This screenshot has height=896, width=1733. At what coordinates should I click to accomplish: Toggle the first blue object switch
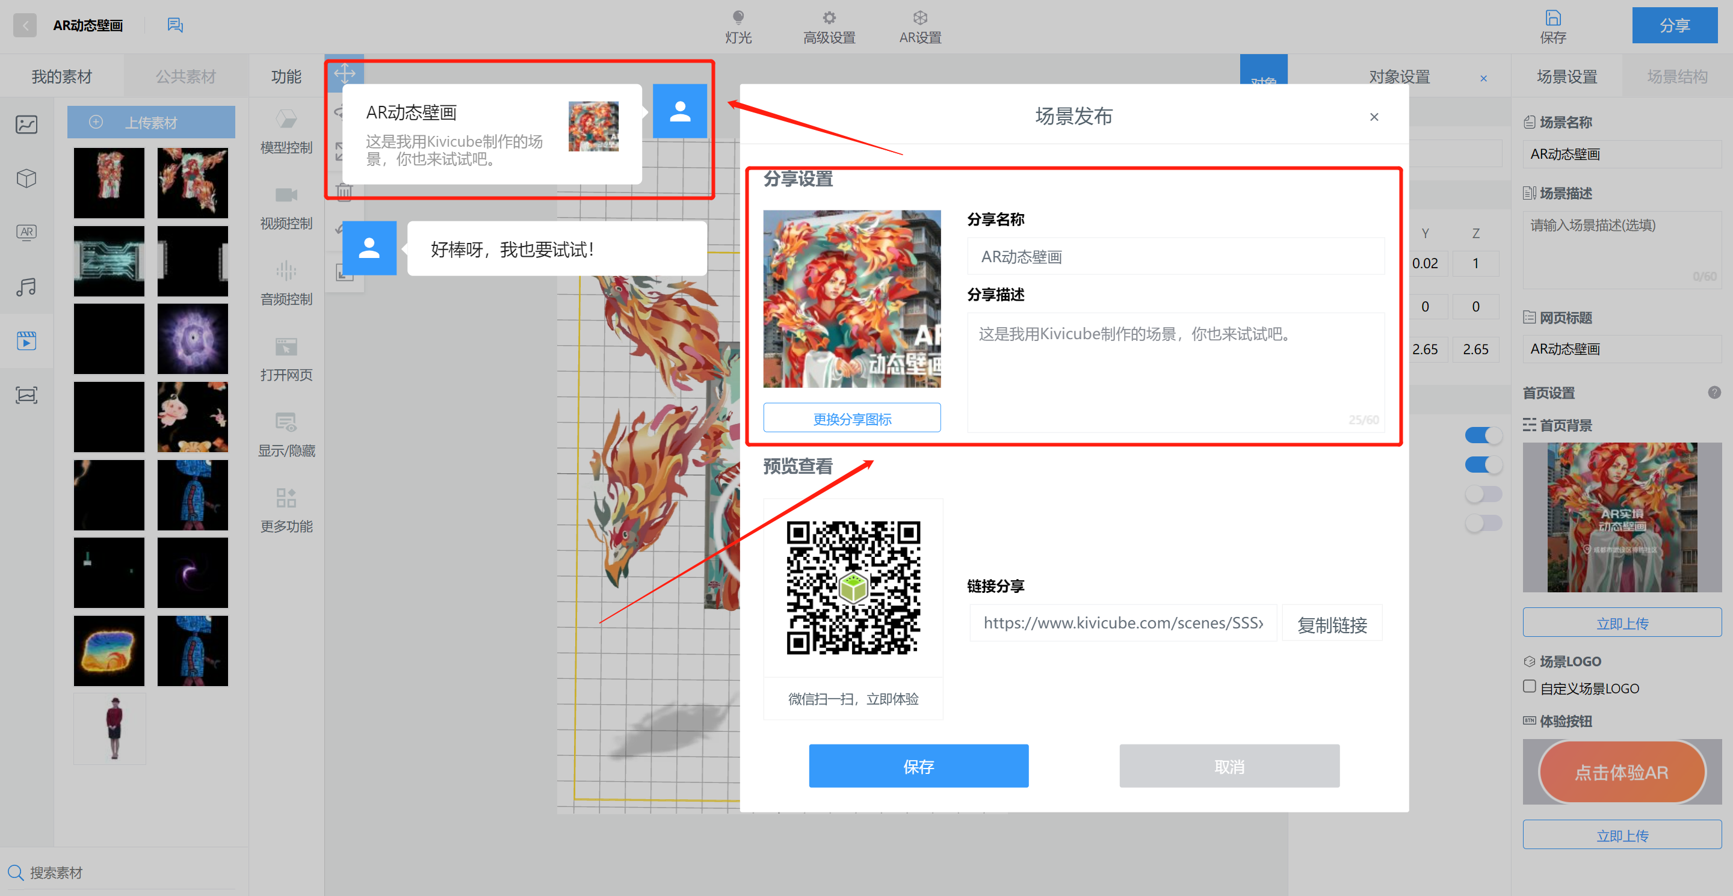[x=1483, y=435]
